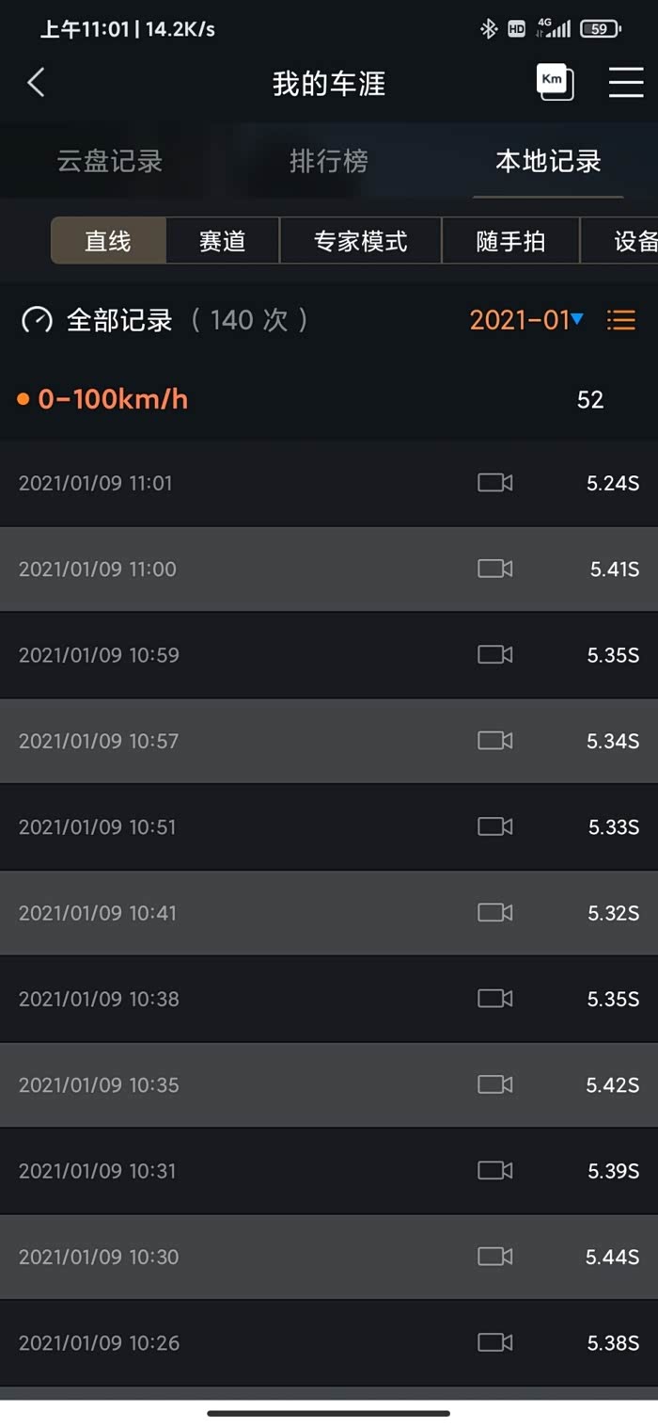Image resolution: width=658 pixels, height=1427 pixels.
Task: Select 专家模式 filter
Action: 360,241
